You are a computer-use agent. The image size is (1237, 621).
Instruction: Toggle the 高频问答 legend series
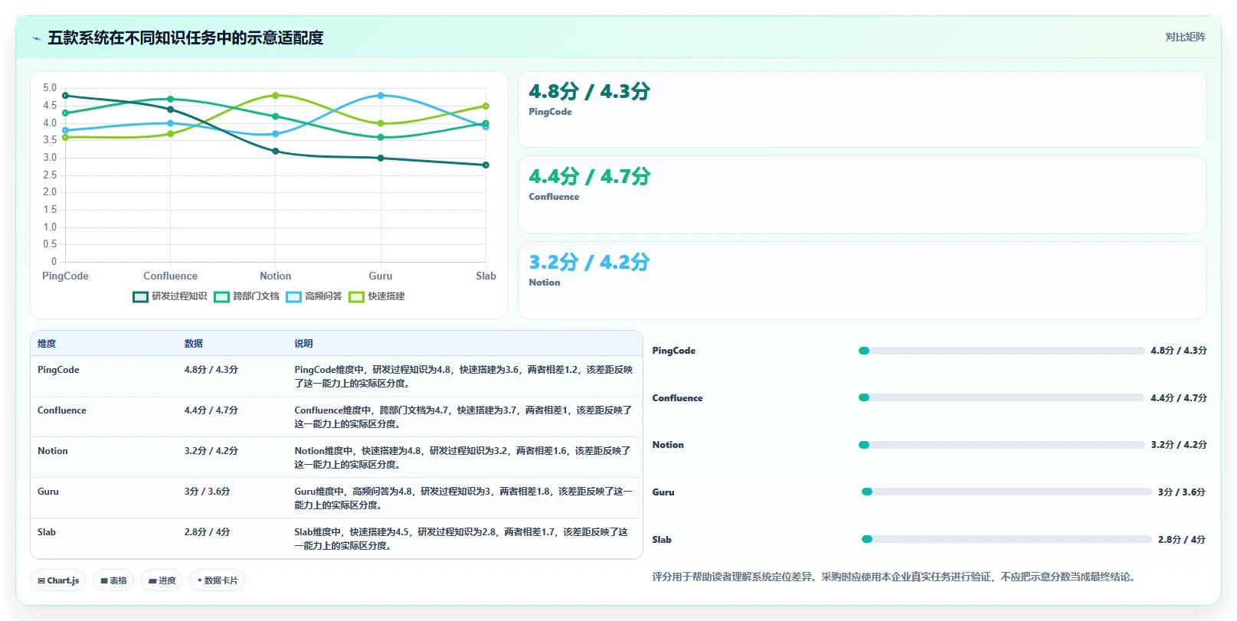[314, 296]
